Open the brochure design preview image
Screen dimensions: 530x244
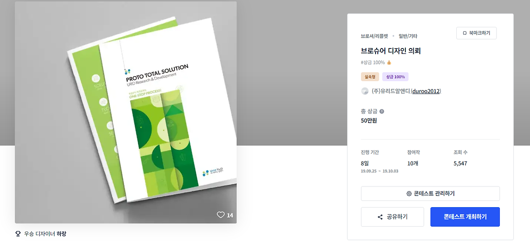[126, 112]
